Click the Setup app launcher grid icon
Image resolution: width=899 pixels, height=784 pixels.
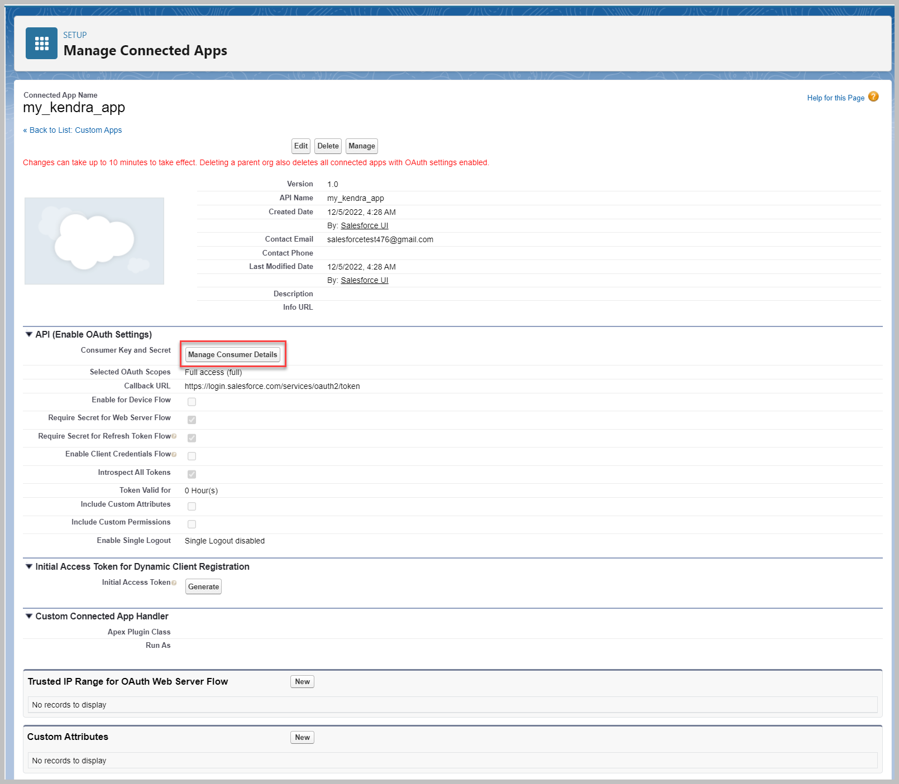pyautogui.click(x=41, y=43)
